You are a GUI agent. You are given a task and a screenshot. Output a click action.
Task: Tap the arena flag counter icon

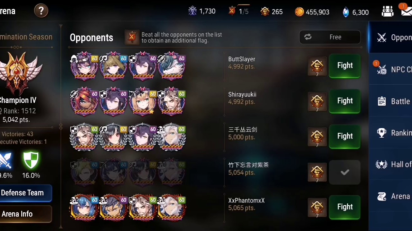232,11
